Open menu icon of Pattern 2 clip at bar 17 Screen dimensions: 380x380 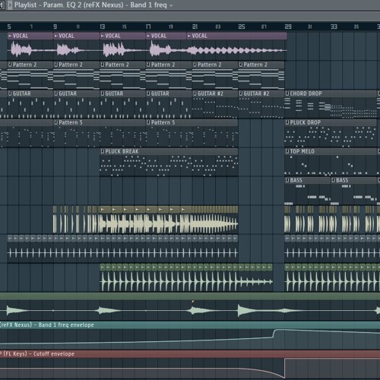click(x=149, y=65)
